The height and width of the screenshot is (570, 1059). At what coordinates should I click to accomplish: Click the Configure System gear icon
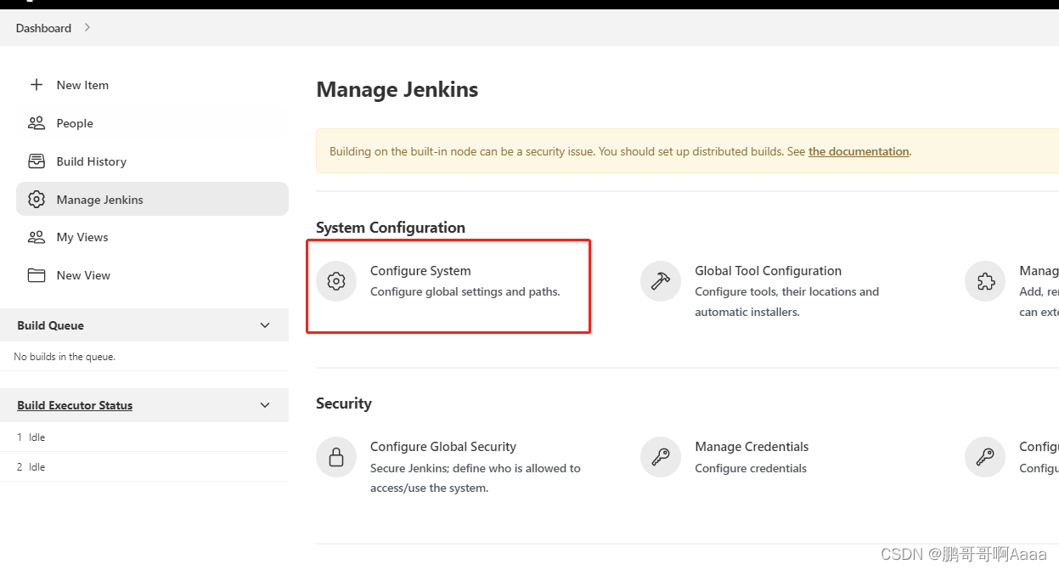(x=336, y=281)
